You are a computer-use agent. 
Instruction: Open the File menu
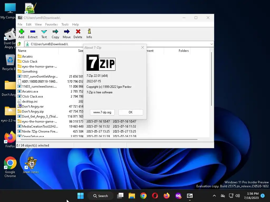coord(20,24)
